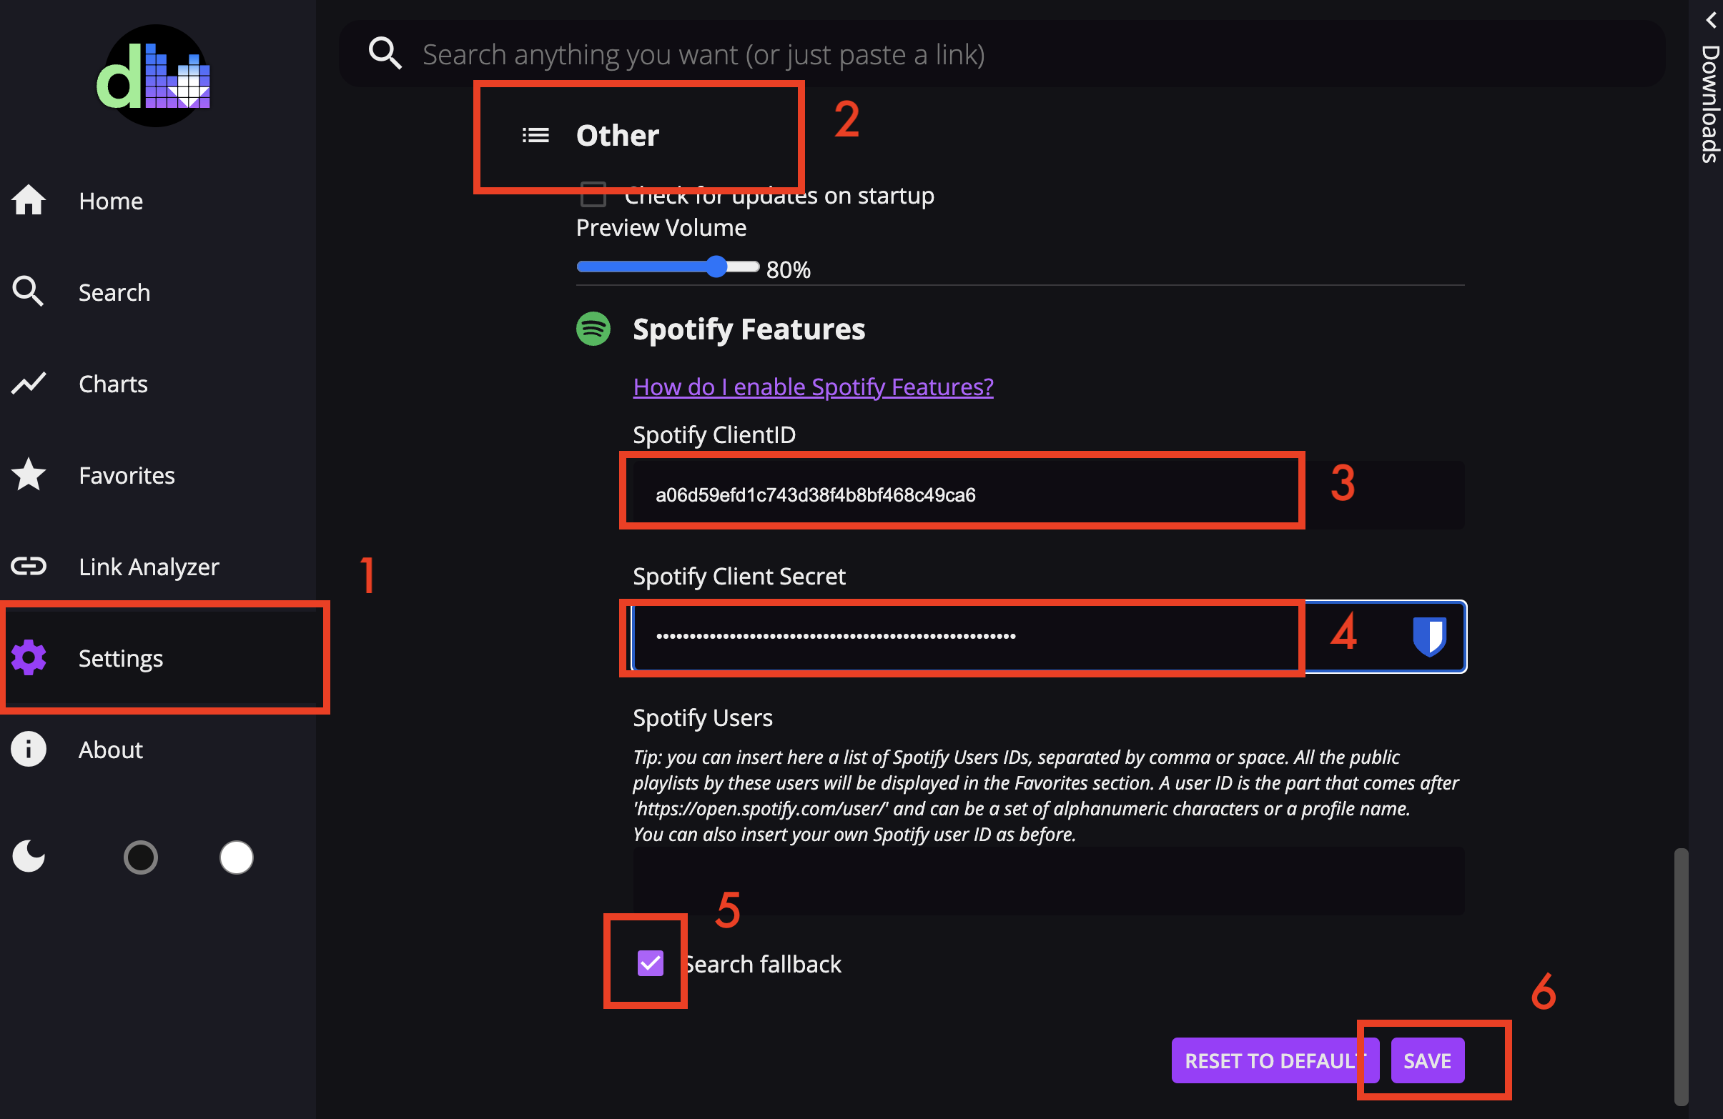Expand the Downloads panel chevron
The height and width of the screenshot is (1119, 1723).
tap(1710, 20)
